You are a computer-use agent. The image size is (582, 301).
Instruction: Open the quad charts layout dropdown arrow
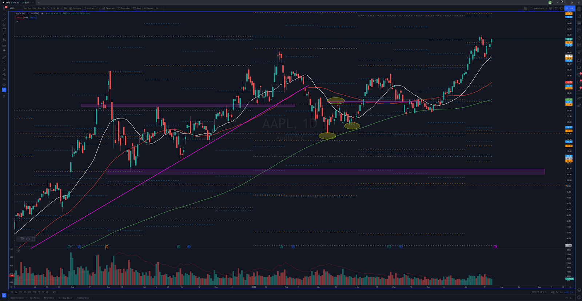click(x=546, y=8)
